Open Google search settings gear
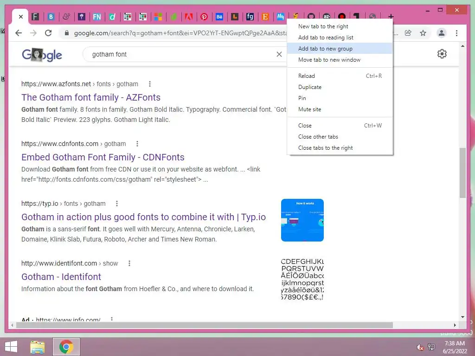This screenshot has width=475, height=356. (442, 54)
